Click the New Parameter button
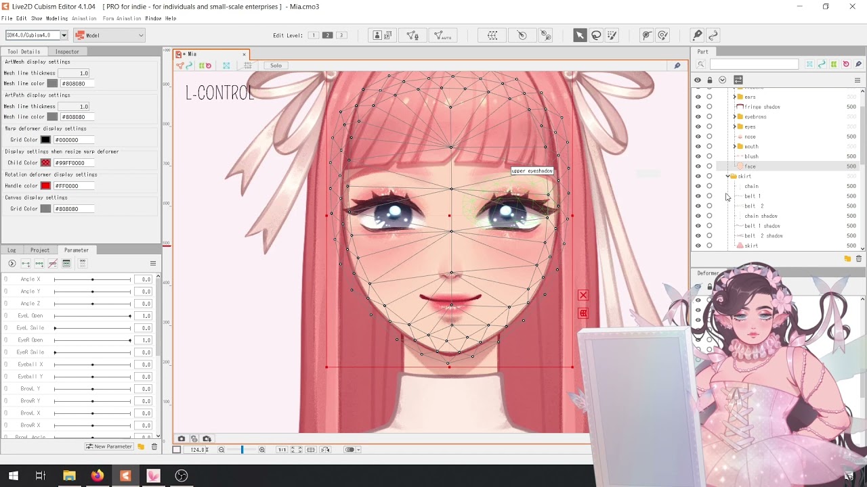This screenshot has height=487, width=867. pyautogui.click(x=109, y=446)
